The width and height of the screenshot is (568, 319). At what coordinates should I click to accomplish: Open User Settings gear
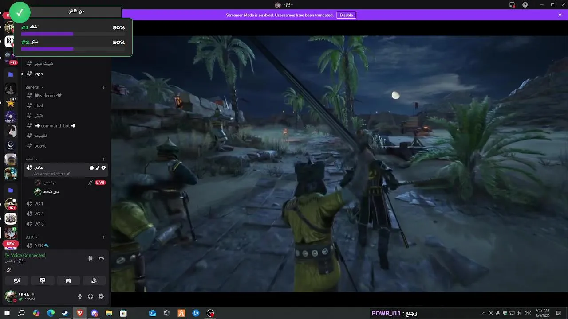click(x=101, y=296)
